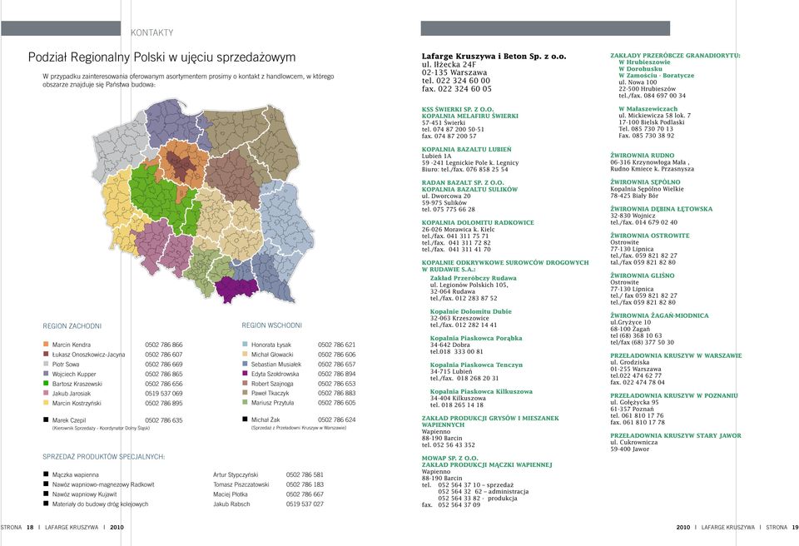This screenshot has width=799, height=546.
Task: Click 'ŻWIROWNIA DĘBINA ŁĘTOWSKA' heading
Action: [x=662, y=209]
